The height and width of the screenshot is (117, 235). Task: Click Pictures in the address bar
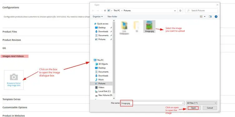(x=127, y=11)
